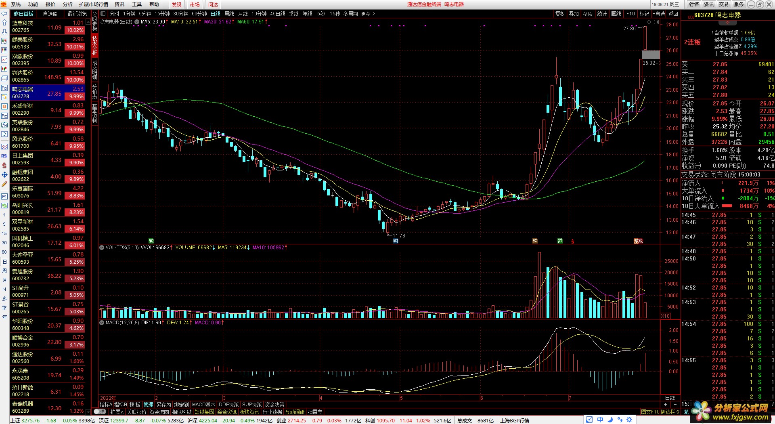The height and width of the screenshot is (424, 775).
Task: Click the 中 input method tray icon
Action: point(600,420)
